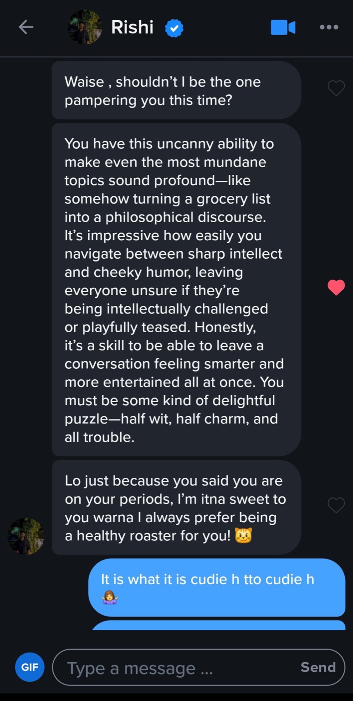The width and height of the screenshot is (353, 701).
Task: Click the cat emoji in the received message
Action: pyautogui.click(x=243, y=535)
